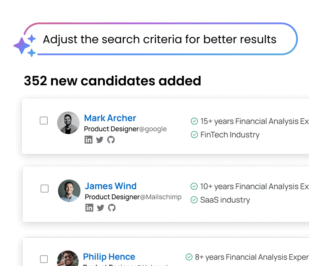Open Mark Archer's LinkedIn profile icon

click(x=89, y=140)
